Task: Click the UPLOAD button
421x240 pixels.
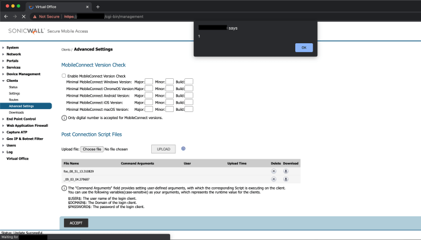Action: [163, 149]
